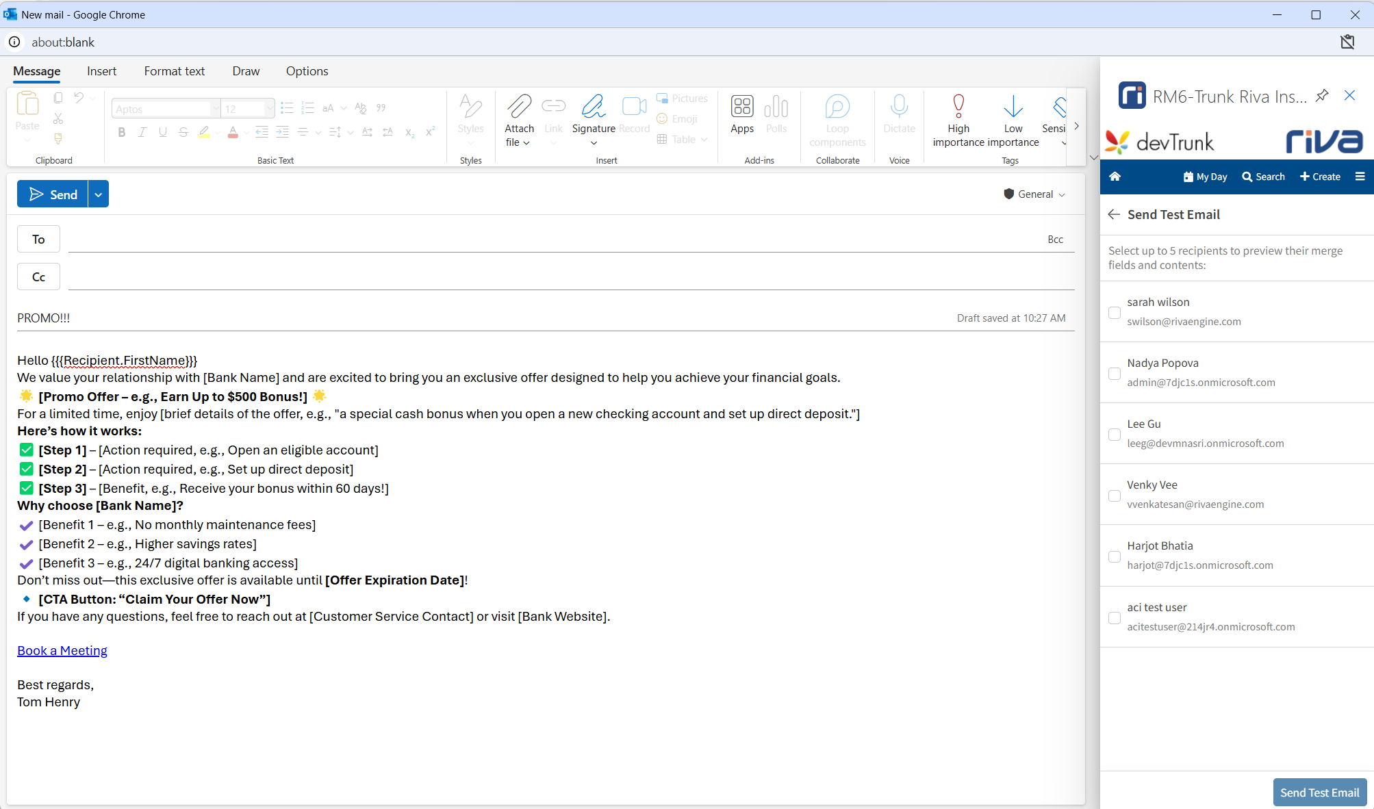The width and height of the screenshot is (1374, 809).
Task: Open the Apps add-ins icon
Action: [x=741, y=107]
